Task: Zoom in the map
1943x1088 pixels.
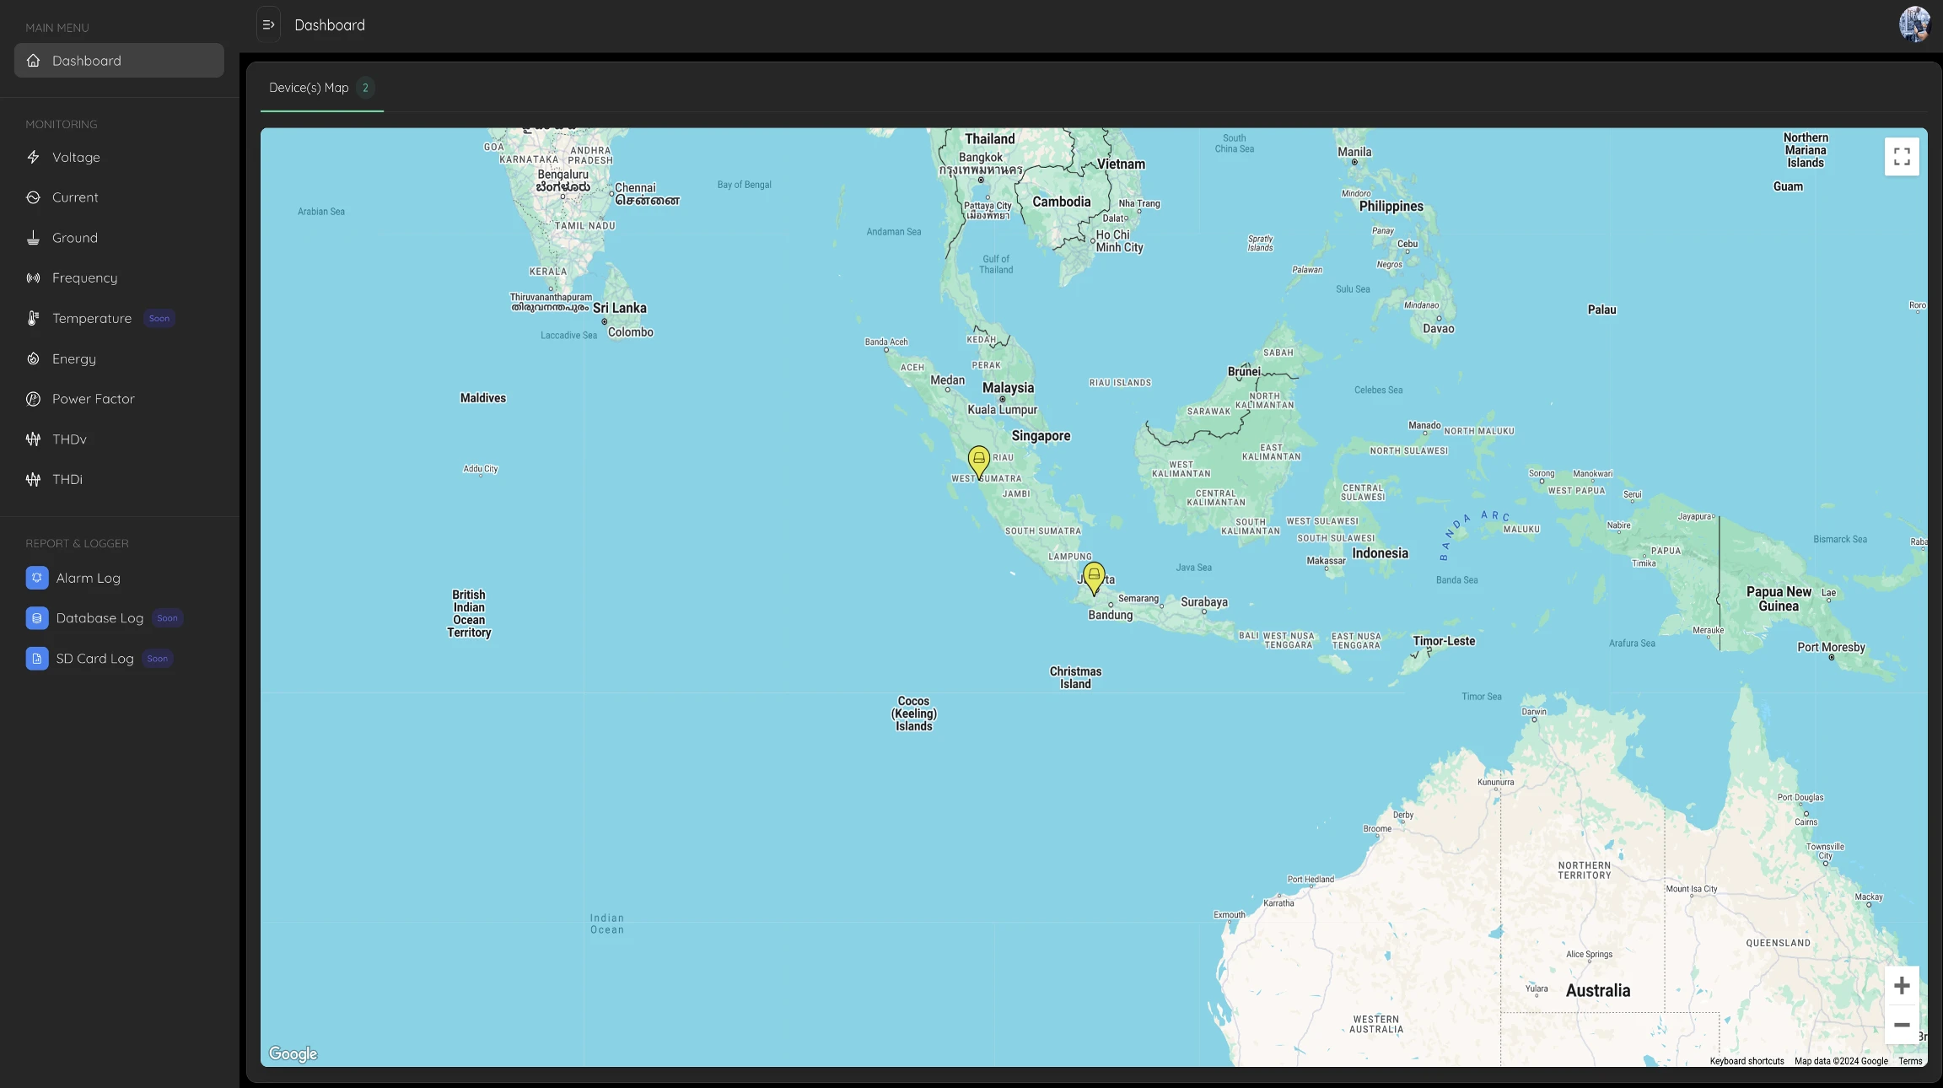Action: 1901,986
